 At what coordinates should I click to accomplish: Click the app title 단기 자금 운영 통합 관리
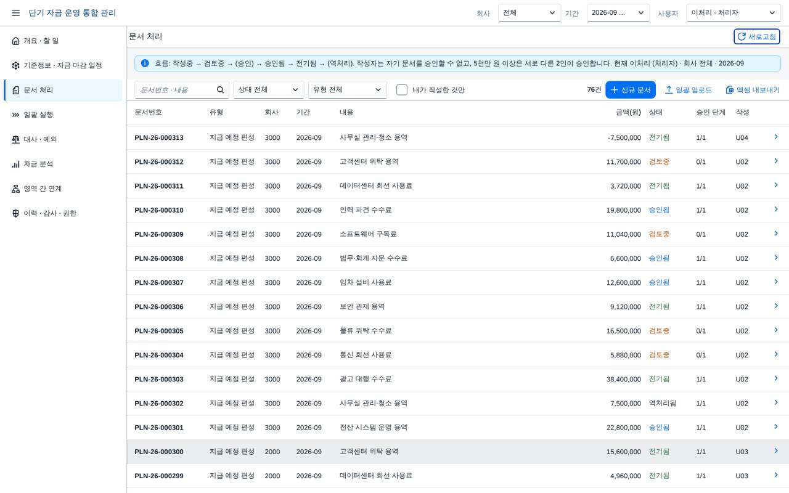[x=72, y=13]
